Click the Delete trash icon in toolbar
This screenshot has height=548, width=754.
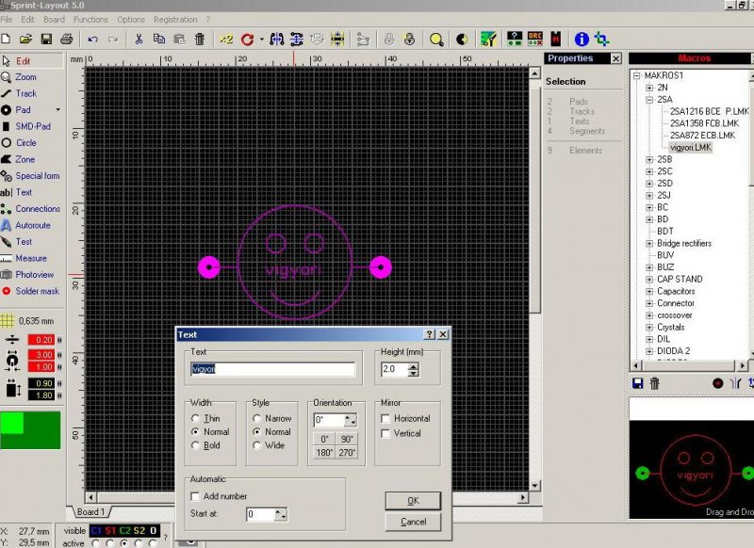tap(200, 39)
